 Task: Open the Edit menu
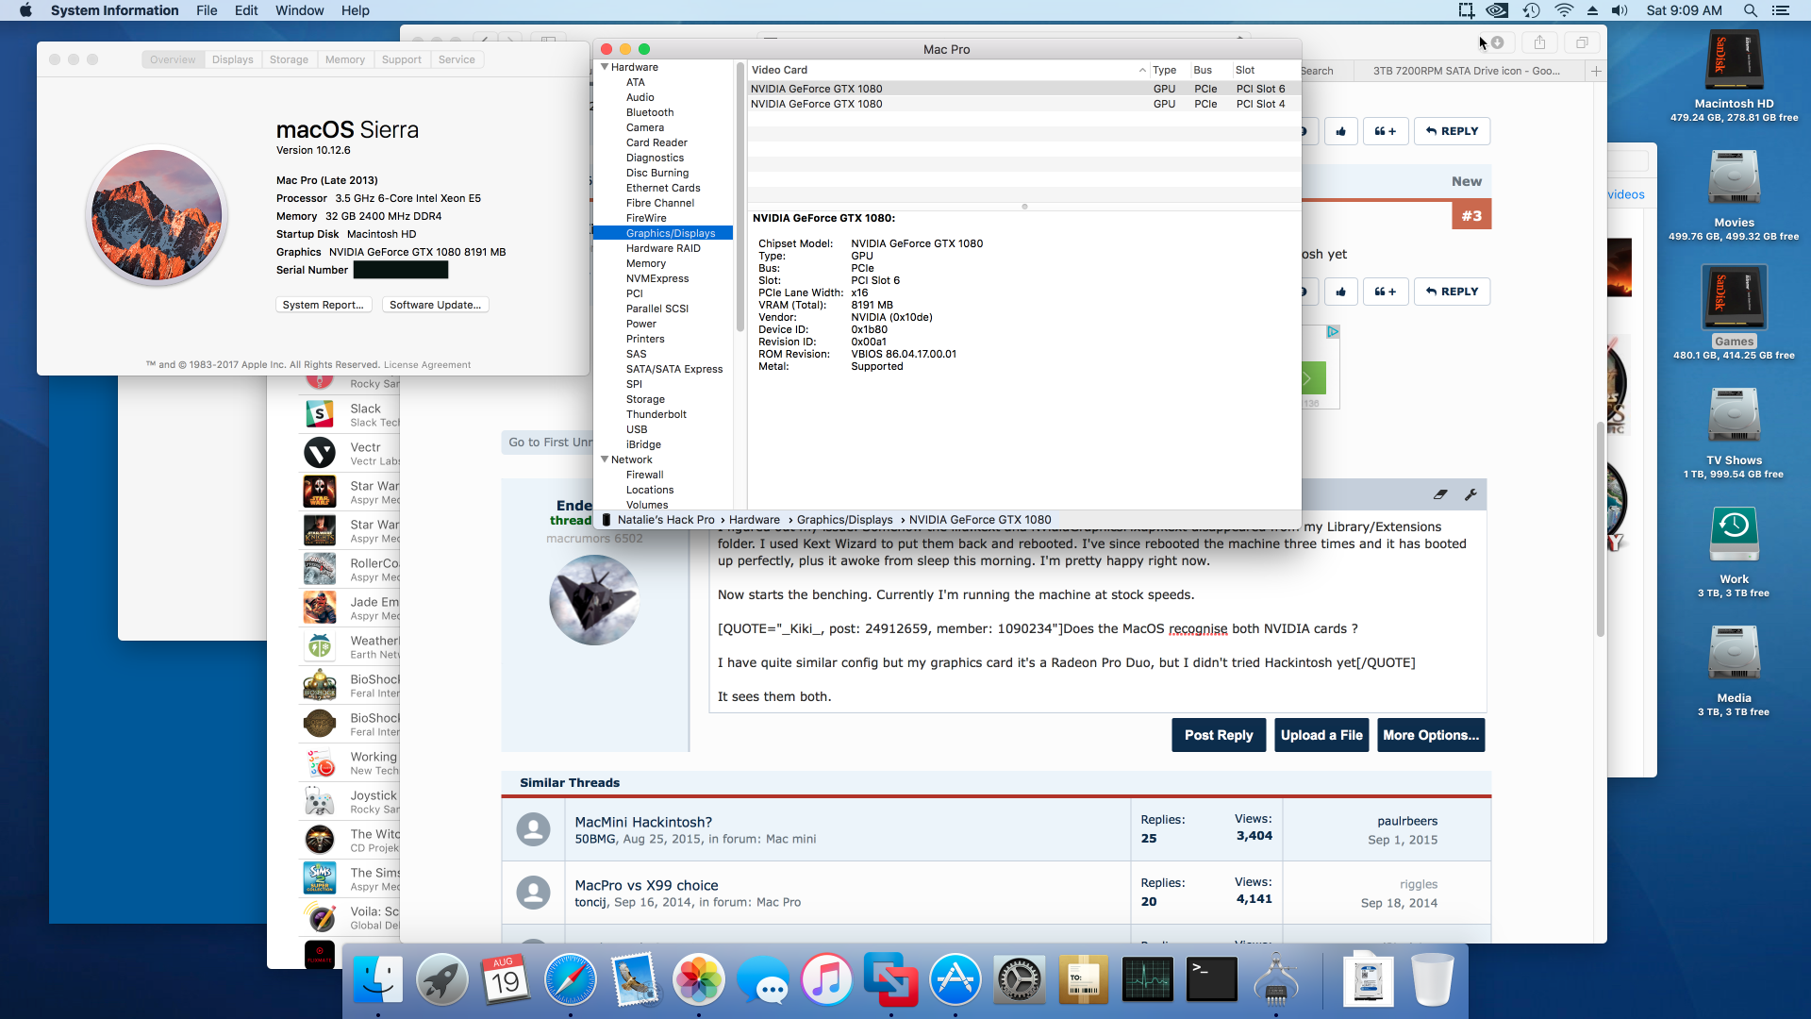pos(246,10)
